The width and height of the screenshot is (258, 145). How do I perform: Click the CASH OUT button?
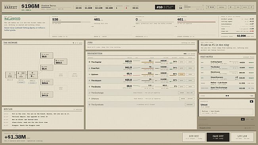pos(218,137)
